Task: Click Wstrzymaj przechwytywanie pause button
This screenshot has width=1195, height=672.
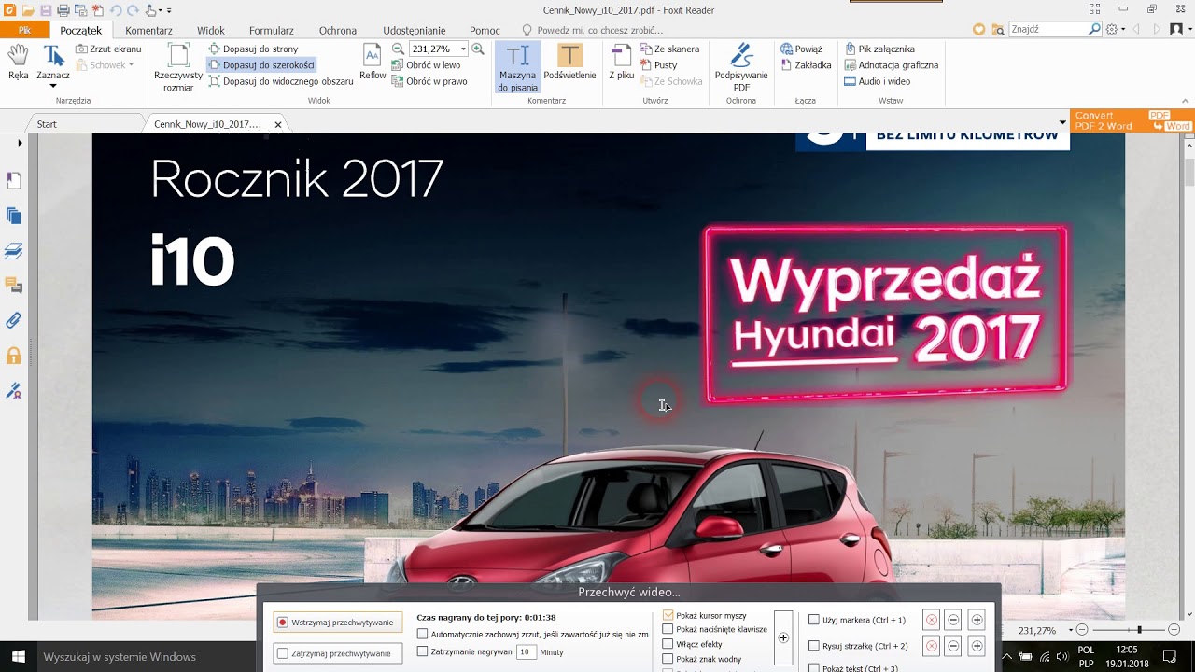Action: pyautogui.click(x=338, y=623)
